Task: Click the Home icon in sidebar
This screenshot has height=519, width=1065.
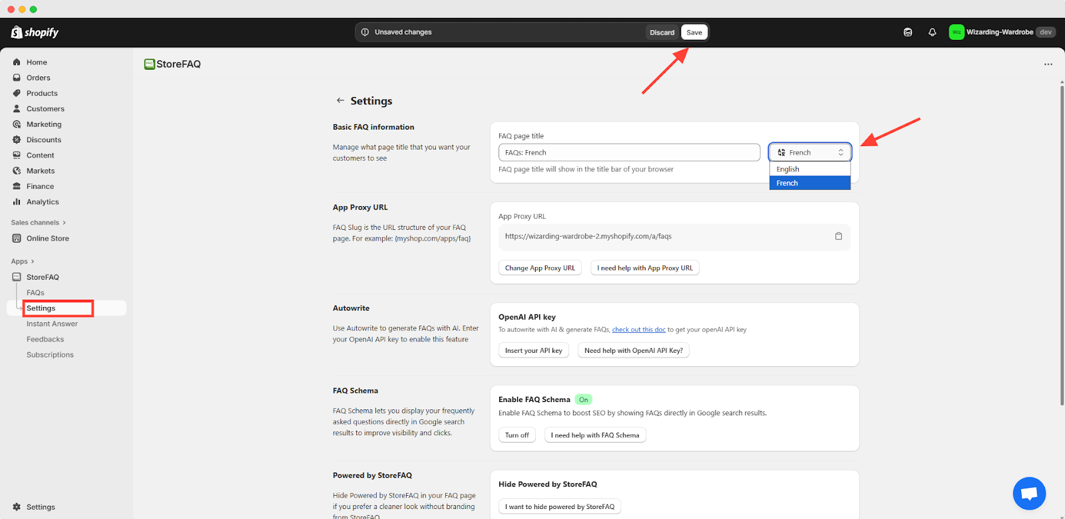Action: [17, 62]
